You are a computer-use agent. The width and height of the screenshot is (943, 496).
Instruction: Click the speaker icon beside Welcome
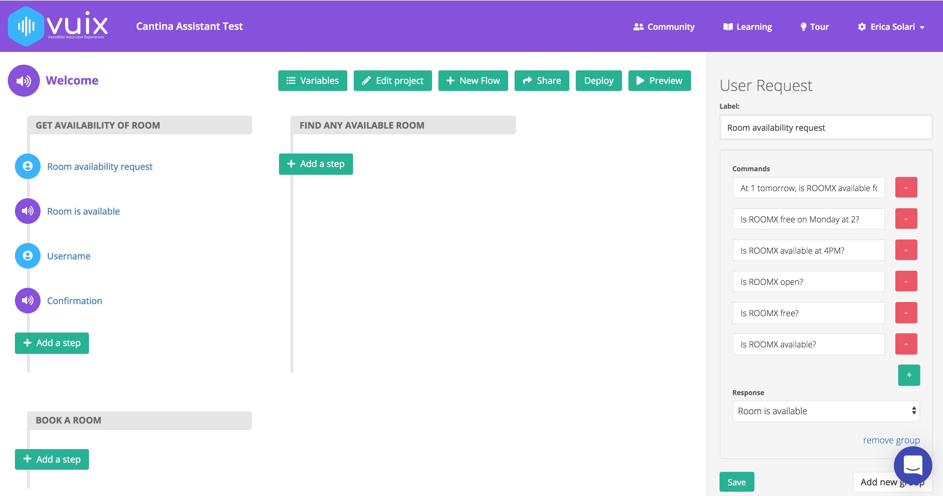tap(23, 80)
